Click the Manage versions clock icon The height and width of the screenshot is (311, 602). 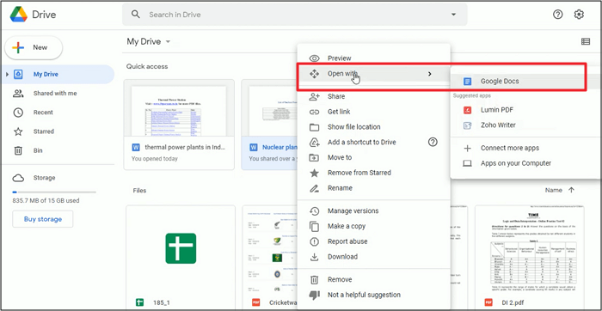(x=315, y=210)
